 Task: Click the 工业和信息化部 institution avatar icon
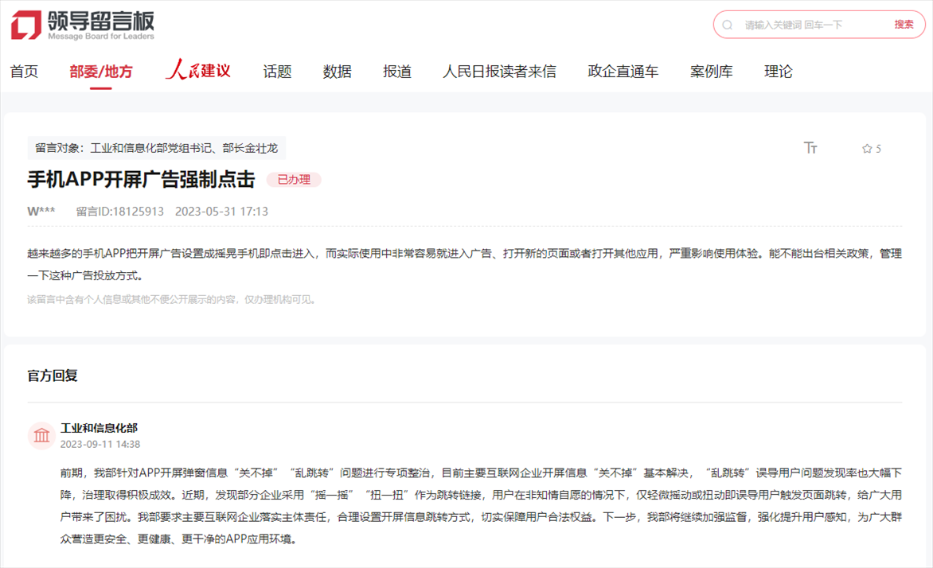coord(41,435)
